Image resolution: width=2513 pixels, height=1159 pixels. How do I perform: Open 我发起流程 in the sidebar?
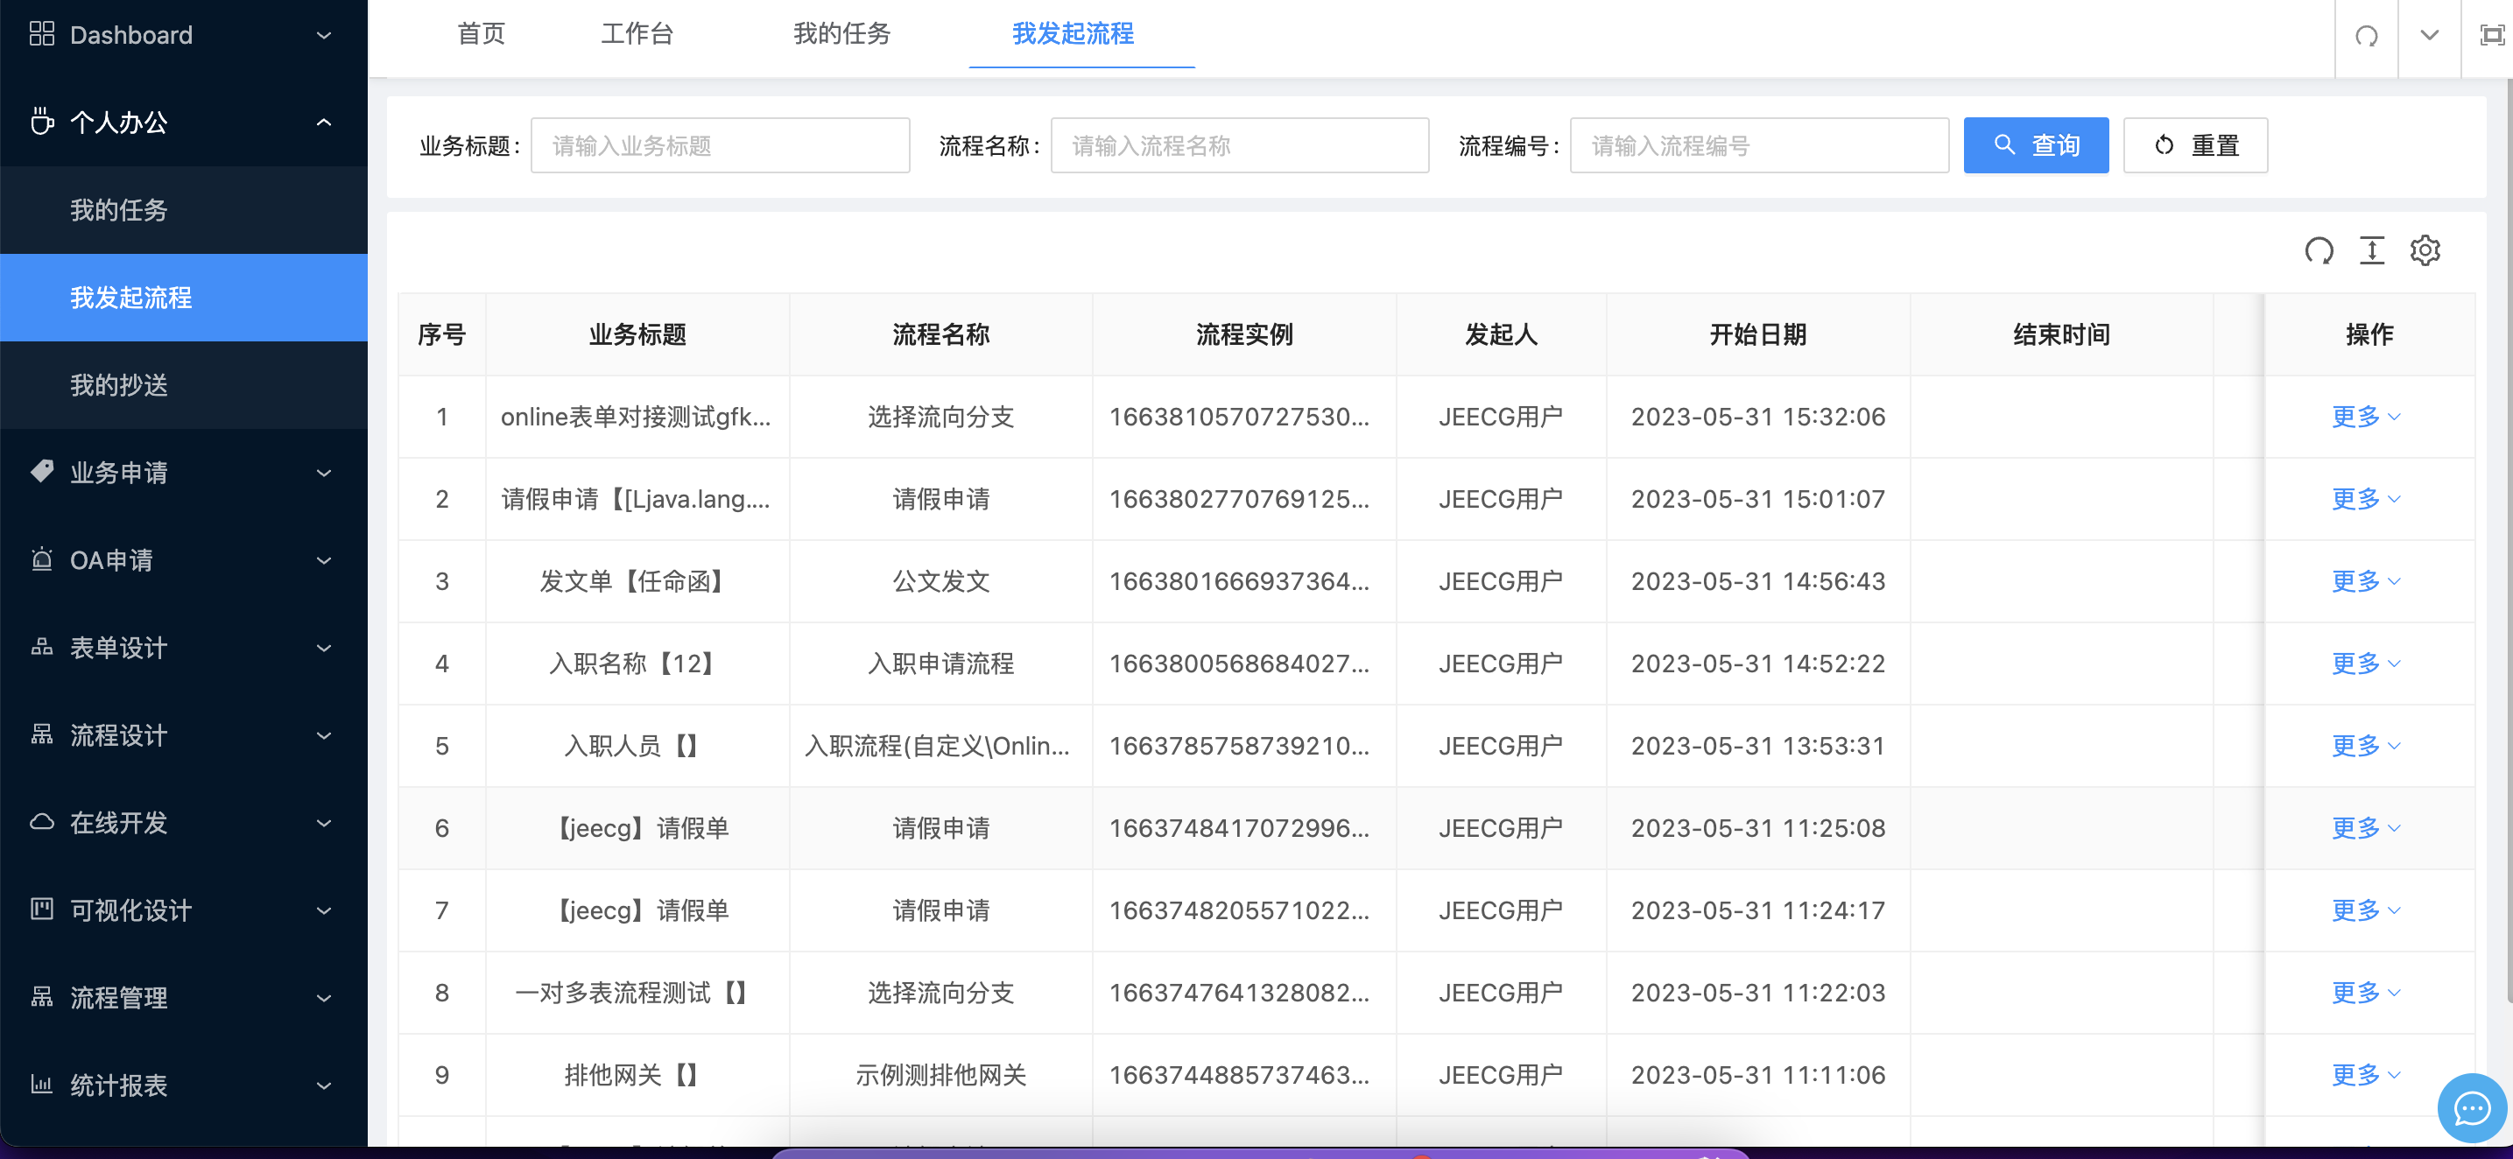click(x=183, y=298)
